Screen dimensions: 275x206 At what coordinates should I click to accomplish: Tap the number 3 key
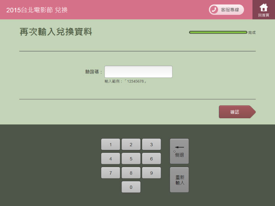tap(151, 145)
